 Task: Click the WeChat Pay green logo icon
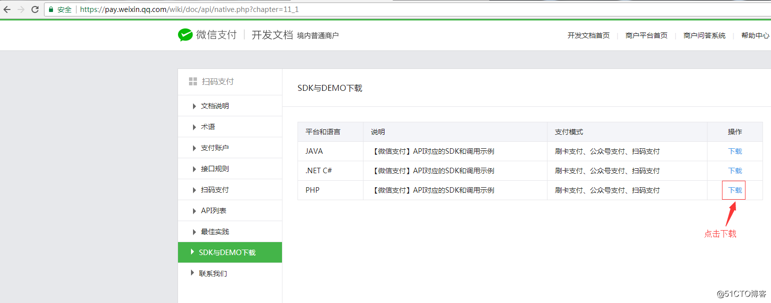click(x=185, y=35)
